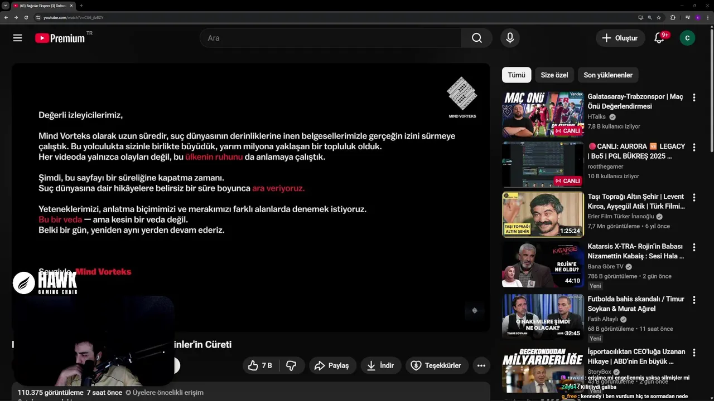Open the YouTube guide hamburger menu
This screenshot has height=401, width=714.
tap(18, 38)
